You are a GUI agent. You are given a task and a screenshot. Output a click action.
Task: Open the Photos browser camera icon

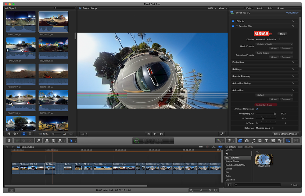[247, 141]
